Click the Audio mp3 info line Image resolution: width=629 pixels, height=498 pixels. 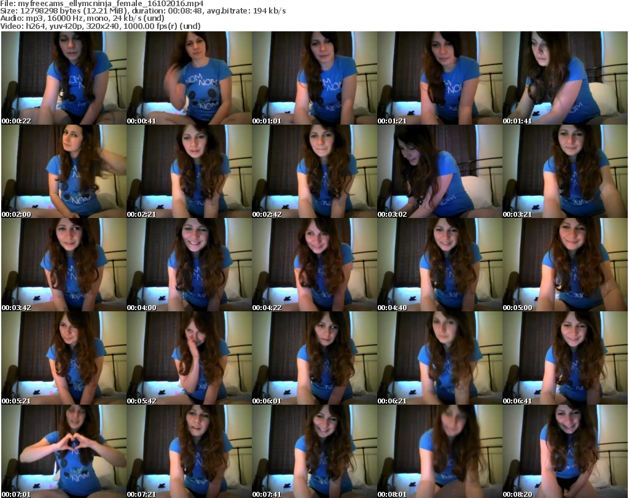(83, 18)
